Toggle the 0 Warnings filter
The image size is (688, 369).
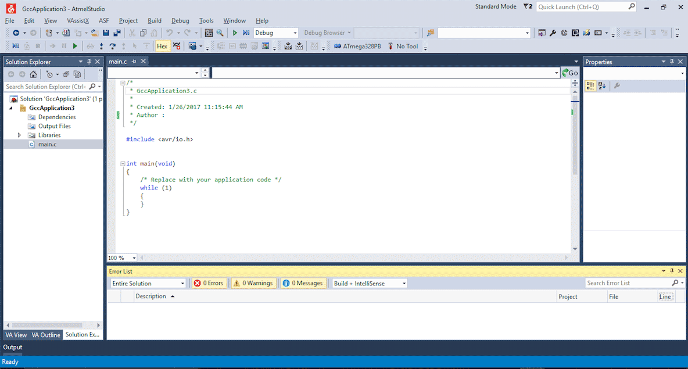253,284
